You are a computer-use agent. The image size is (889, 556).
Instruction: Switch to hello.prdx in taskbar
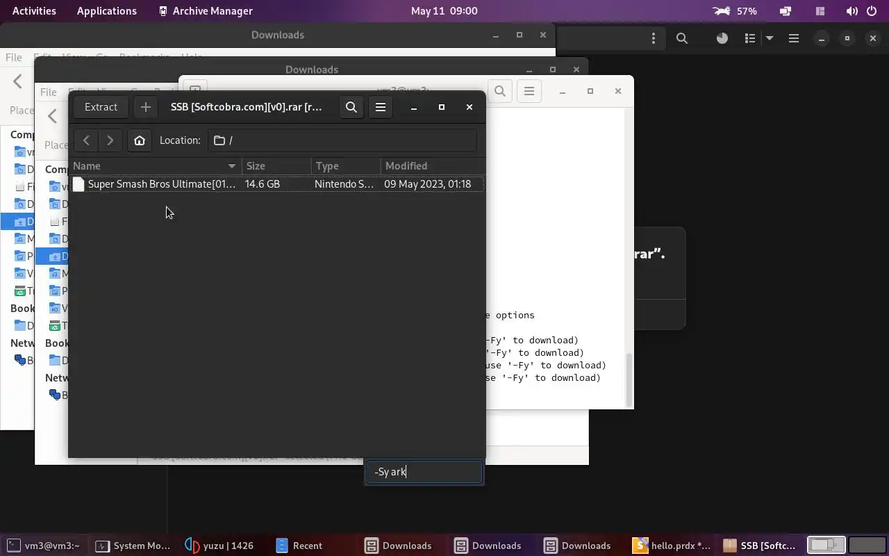click(x=672, y=546)
